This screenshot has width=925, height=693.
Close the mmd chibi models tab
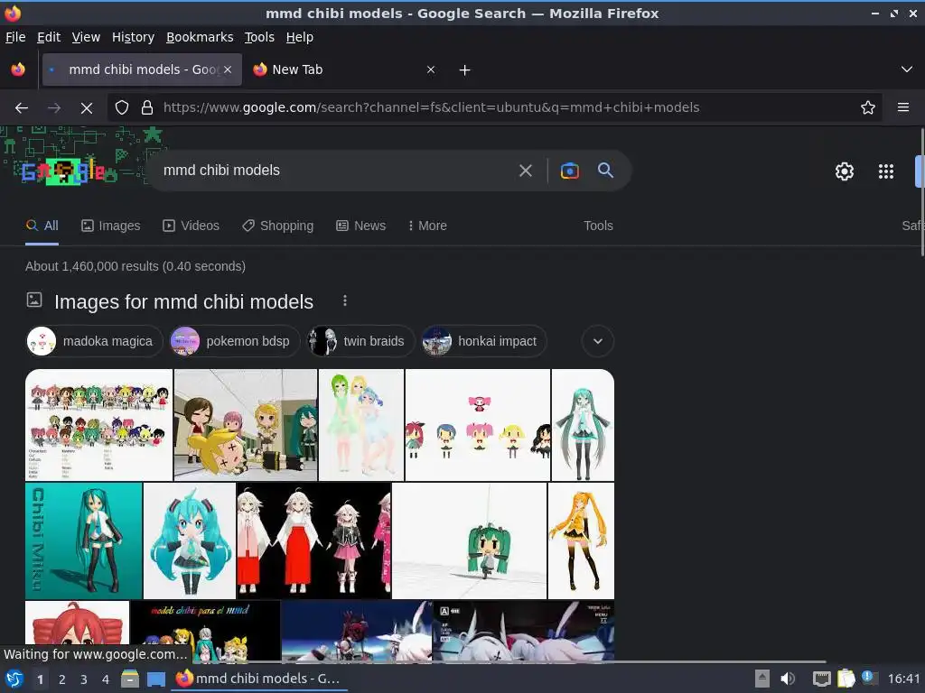(x=228, y=70)
